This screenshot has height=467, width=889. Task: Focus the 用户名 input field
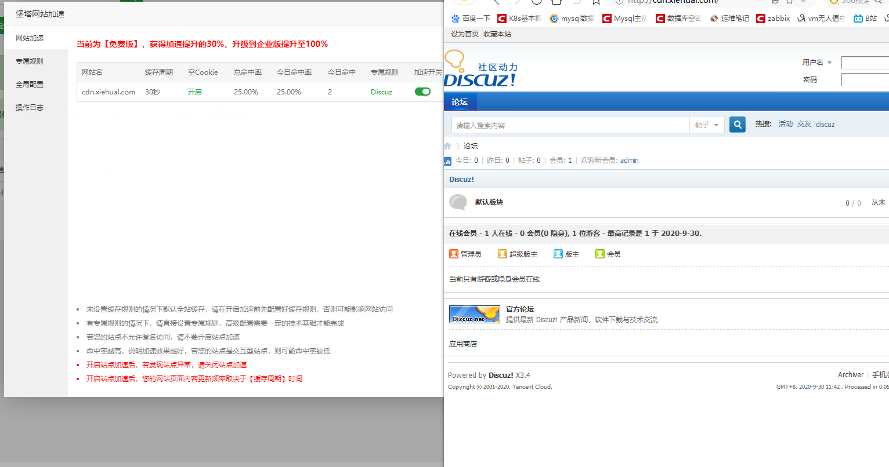click(865, 63)
